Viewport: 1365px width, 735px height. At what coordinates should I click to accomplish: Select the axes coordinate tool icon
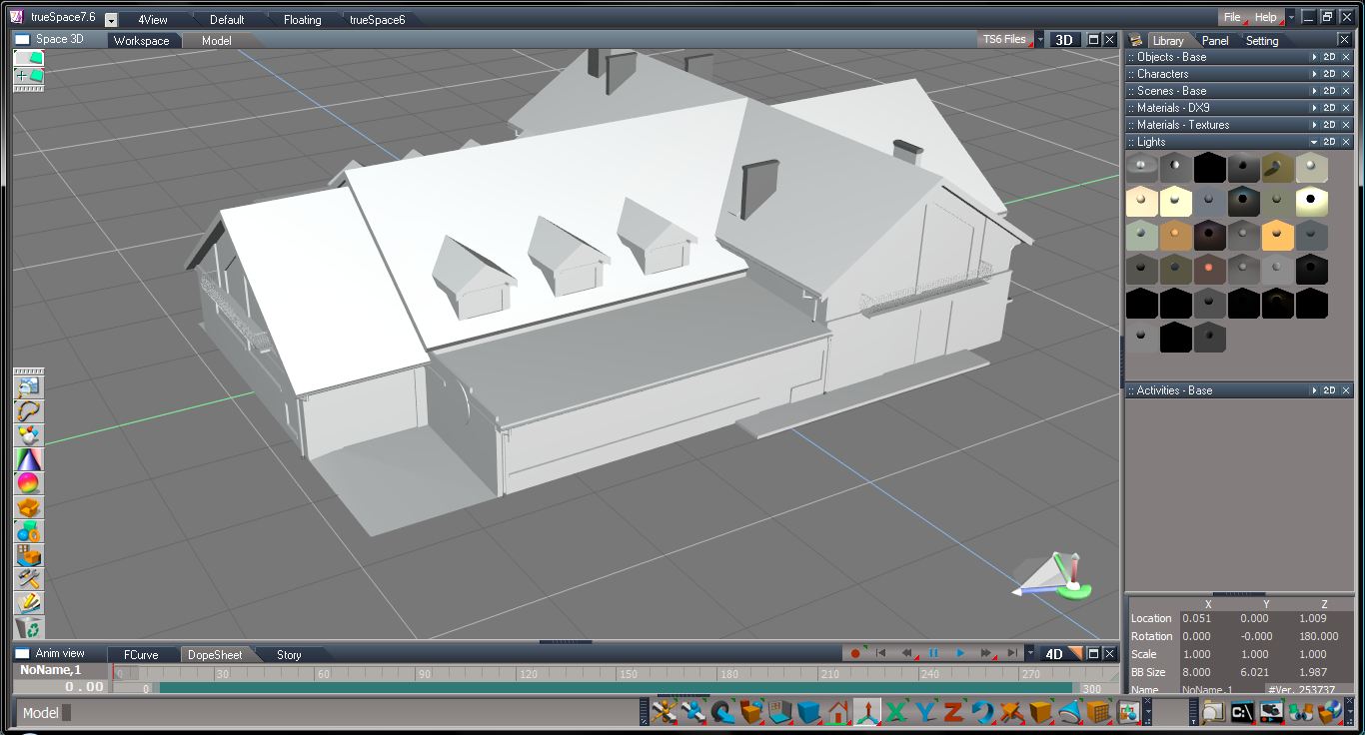867,712
